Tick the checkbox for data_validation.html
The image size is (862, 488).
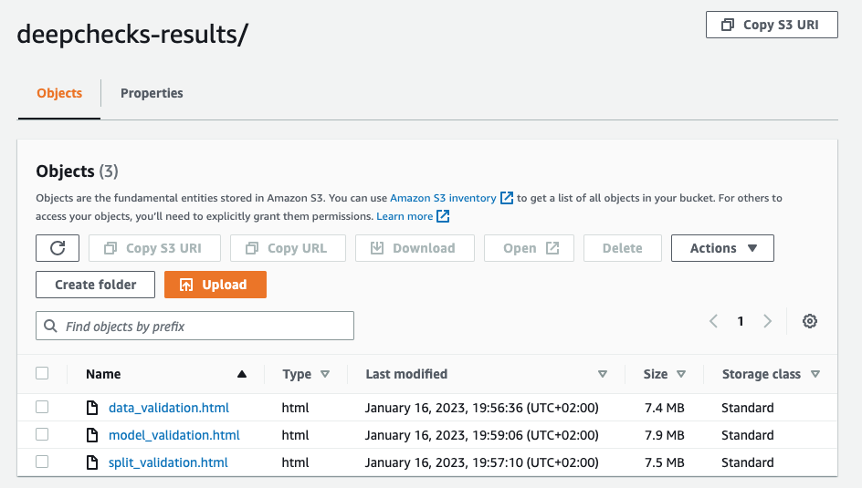42,408
